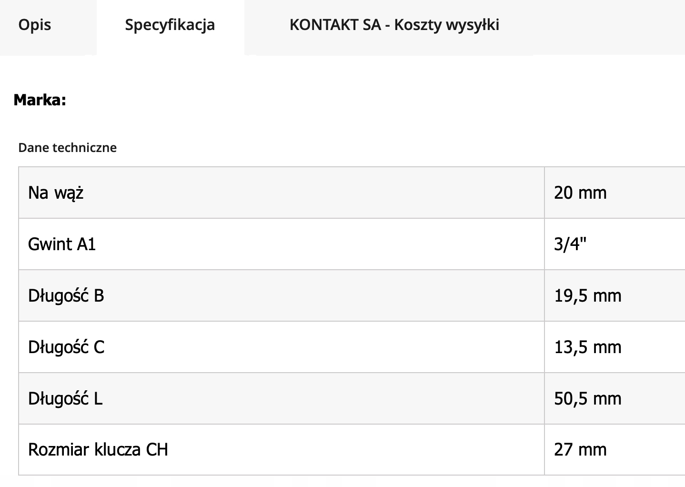Image resolution: width=685 pixels, height=487 pixels.
Task: Click the Marka: heading
Action: pyautogui.click(x=40, y=100)
